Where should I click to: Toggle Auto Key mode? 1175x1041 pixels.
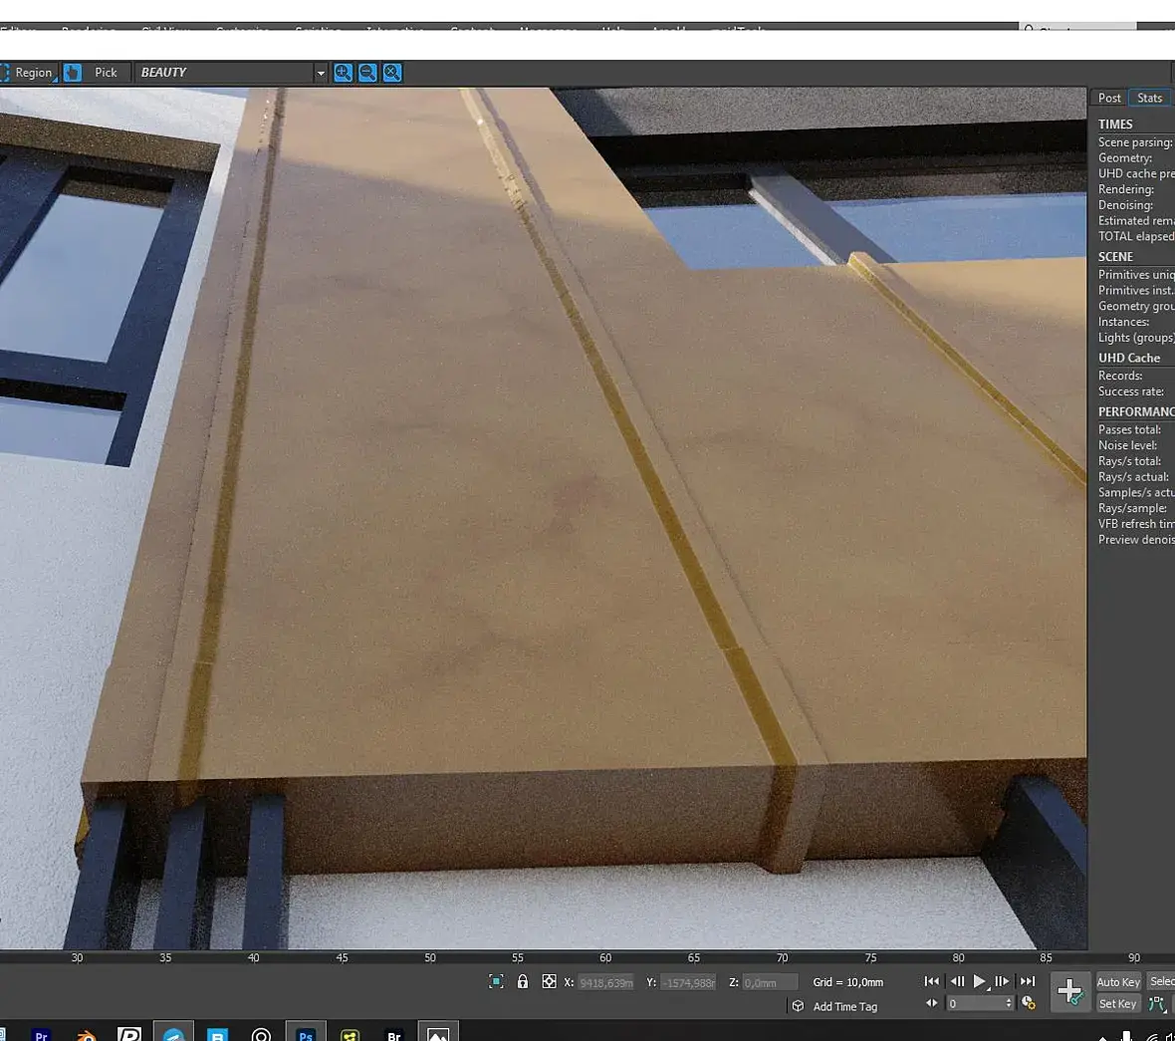click(x=1118, y=982)
